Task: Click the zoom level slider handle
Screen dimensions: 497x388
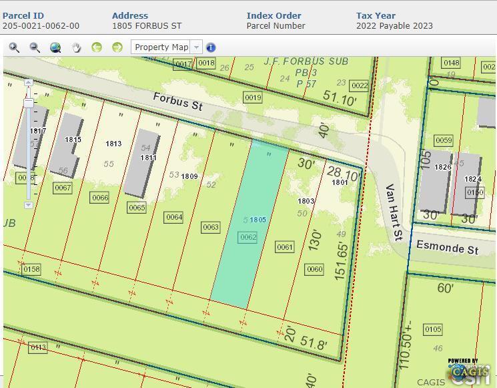Action: click(29, 103)
